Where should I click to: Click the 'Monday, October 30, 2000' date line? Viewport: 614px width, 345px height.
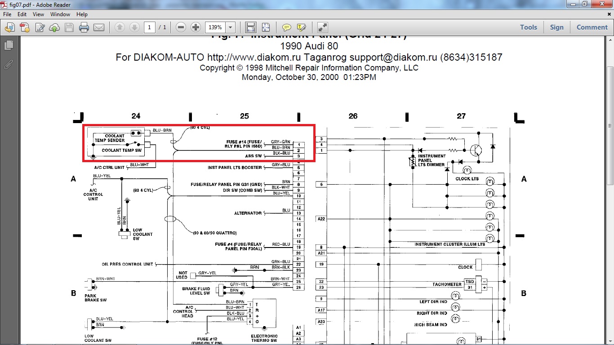[x=309, y=77]
